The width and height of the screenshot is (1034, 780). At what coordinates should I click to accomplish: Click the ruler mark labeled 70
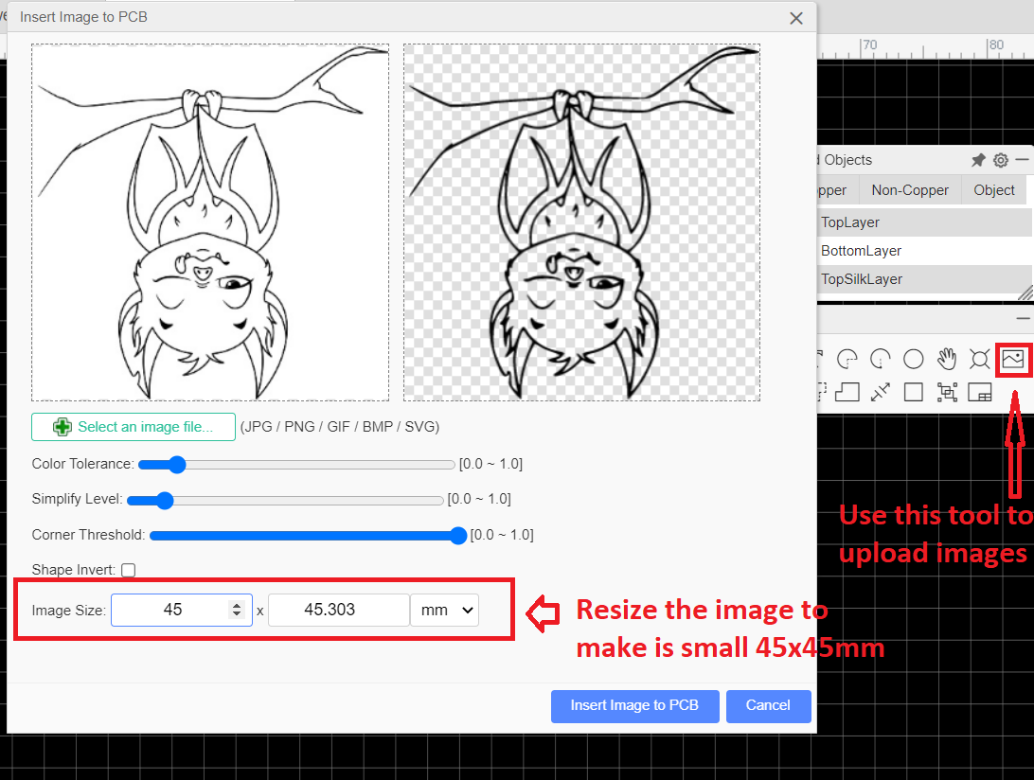pos(870,44)
